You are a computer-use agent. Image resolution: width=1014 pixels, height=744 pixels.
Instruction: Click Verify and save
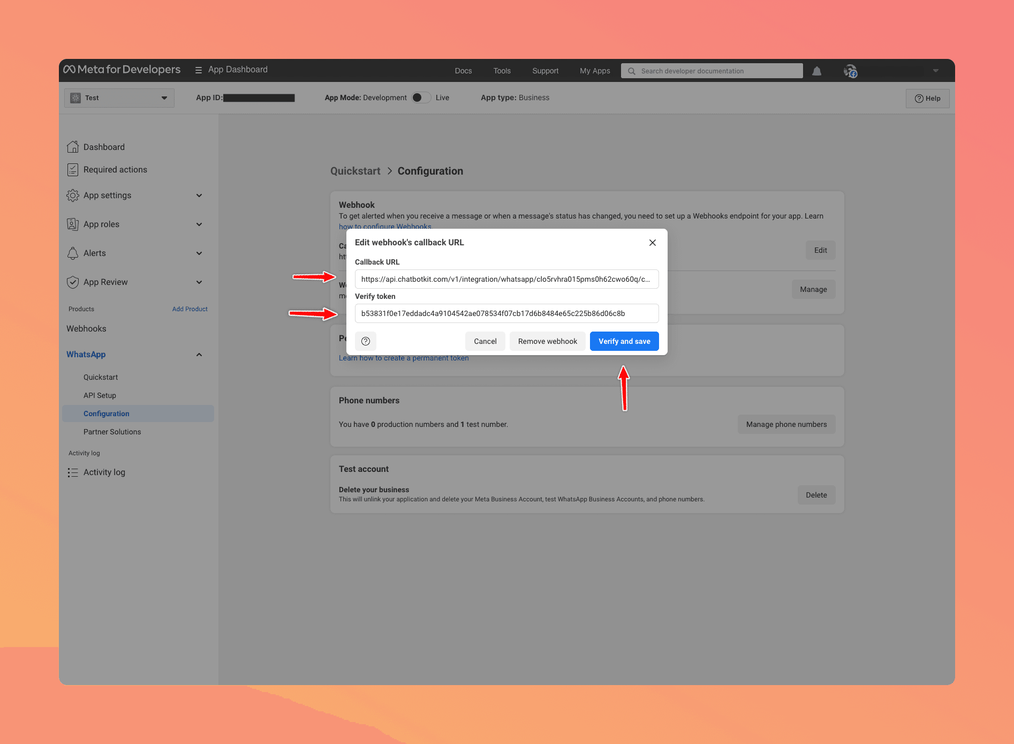[624, 341]
